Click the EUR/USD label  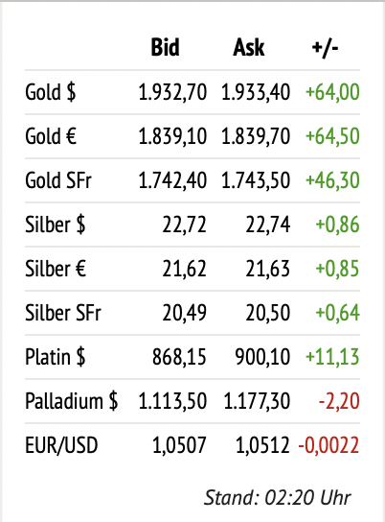pos(61,445)
